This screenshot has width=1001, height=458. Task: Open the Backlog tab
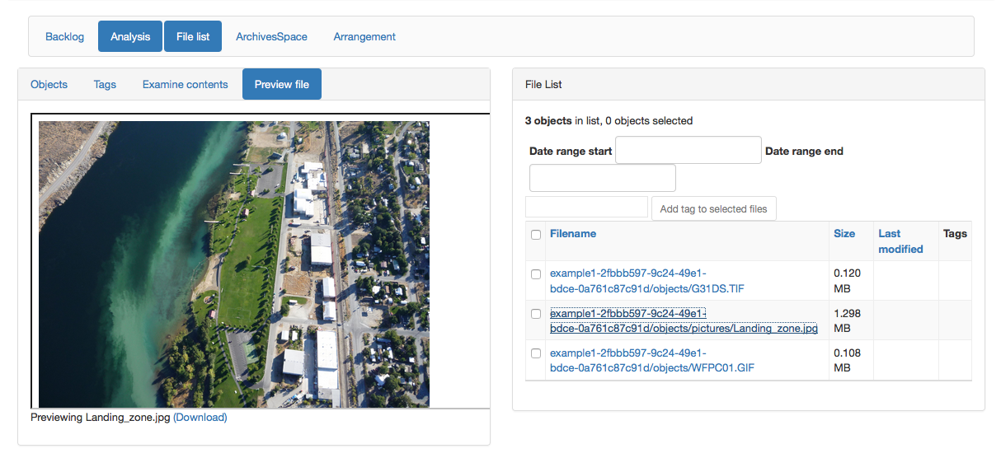pos(64,36)
